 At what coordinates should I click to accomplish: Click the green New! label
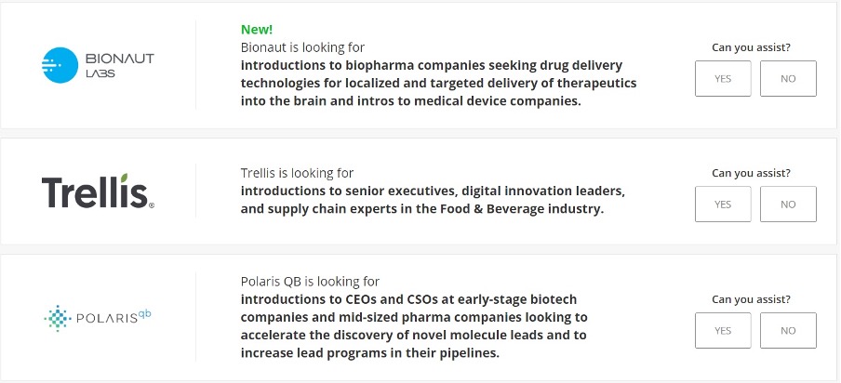pyautogui.click(x=257, y=30)
